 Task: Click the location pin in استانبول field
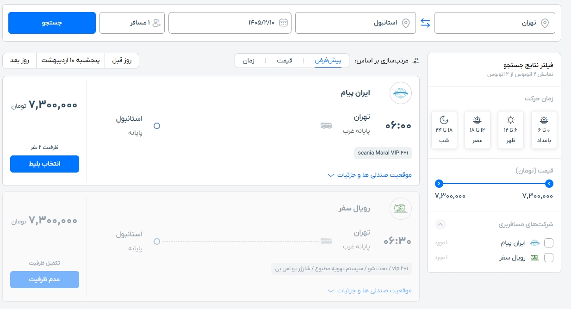click(x=406, y=23)
